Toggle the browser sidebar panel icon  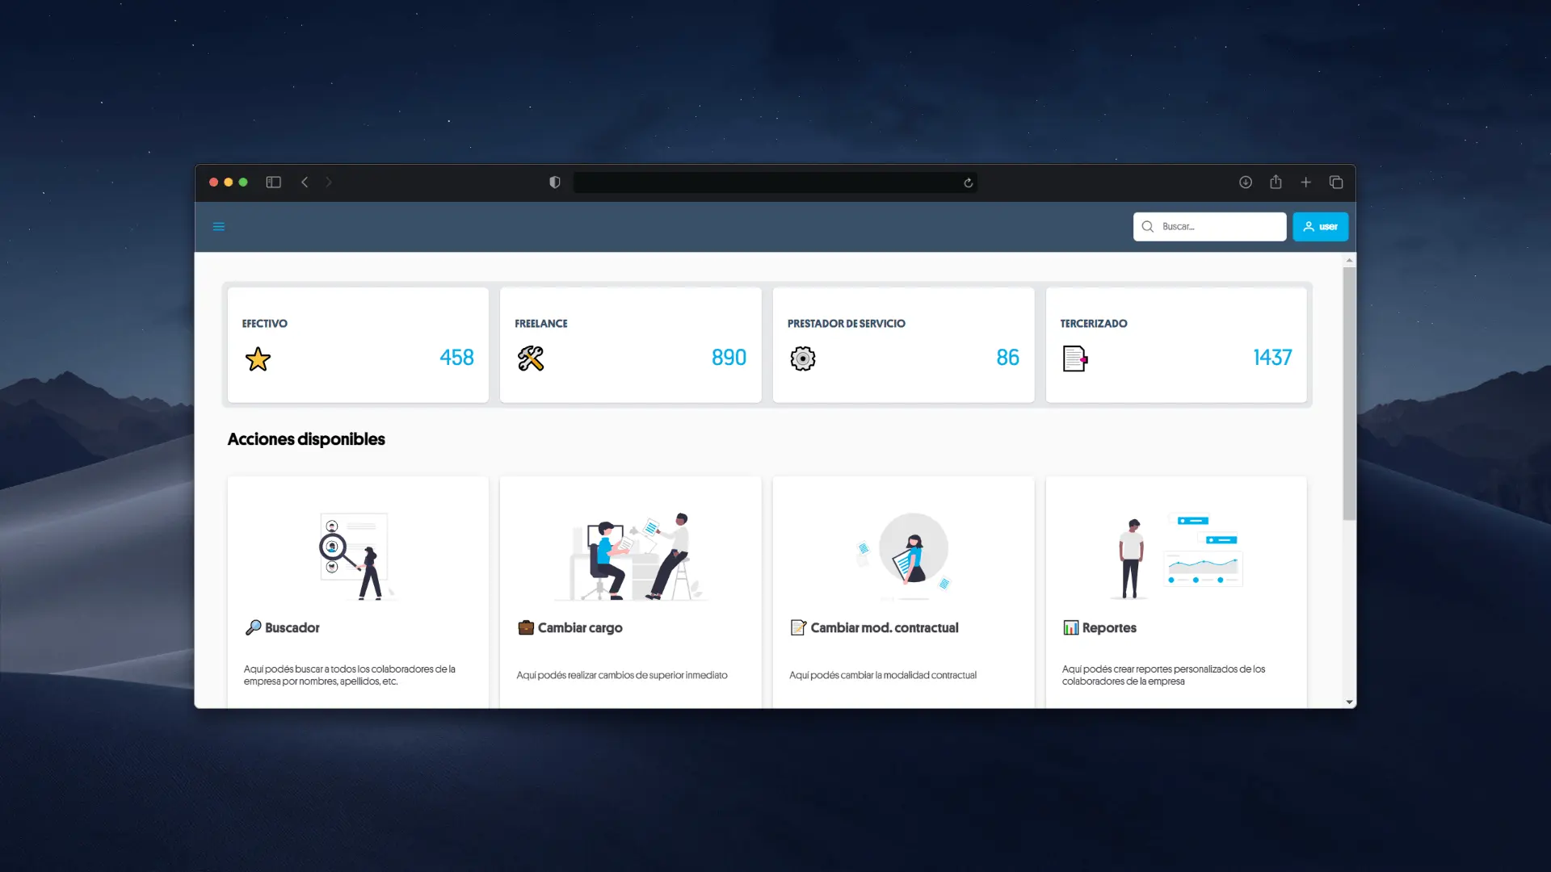click(x=273, y=182)
